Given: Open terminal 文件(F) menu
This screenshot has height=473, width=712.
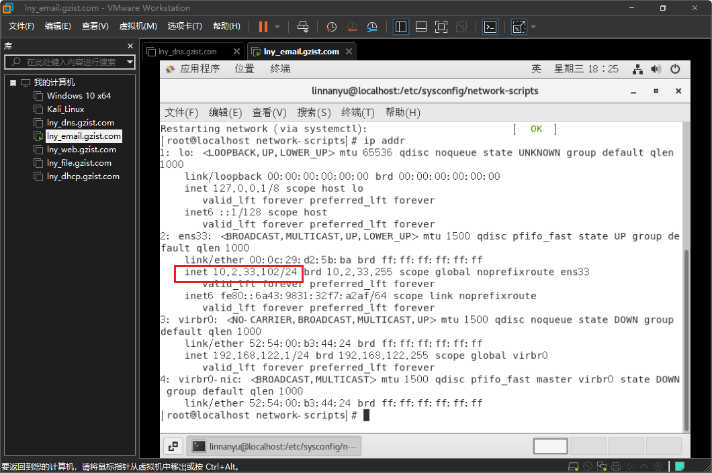Looking at the screenshot, I should 181,113.
